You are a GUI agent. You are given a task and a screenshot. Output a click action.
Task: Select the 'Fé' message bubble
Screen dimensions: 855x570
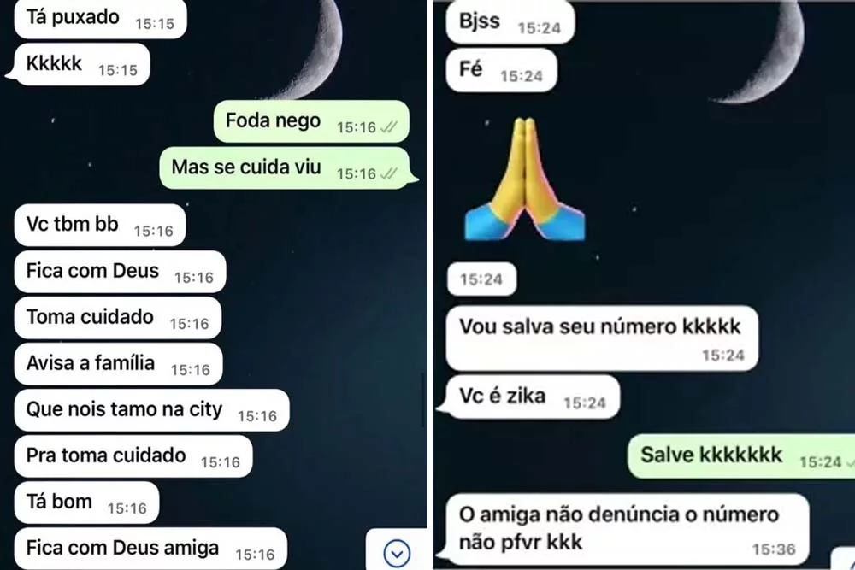(501, 70)
